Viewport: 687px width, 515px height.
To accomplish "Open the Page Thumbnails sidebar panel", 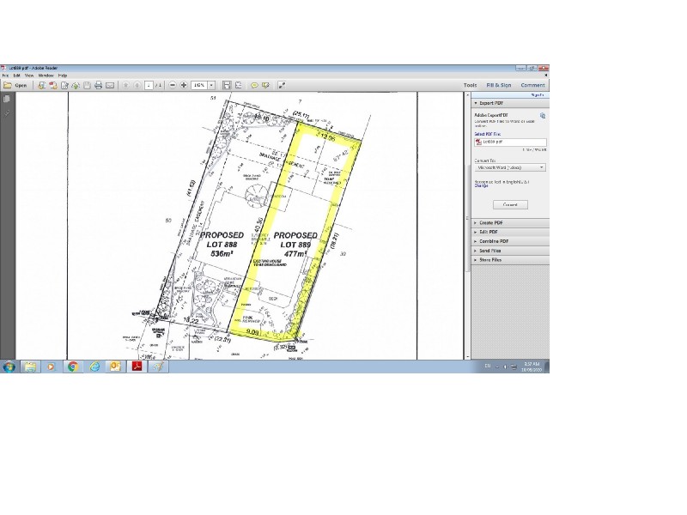I will click(x=7, y=100).
